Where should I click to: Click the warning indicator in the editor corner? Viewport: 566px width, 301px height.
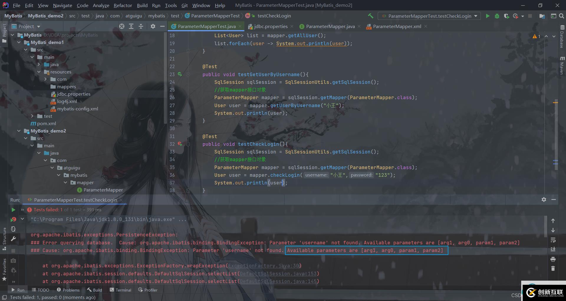(x=537, y=36)
